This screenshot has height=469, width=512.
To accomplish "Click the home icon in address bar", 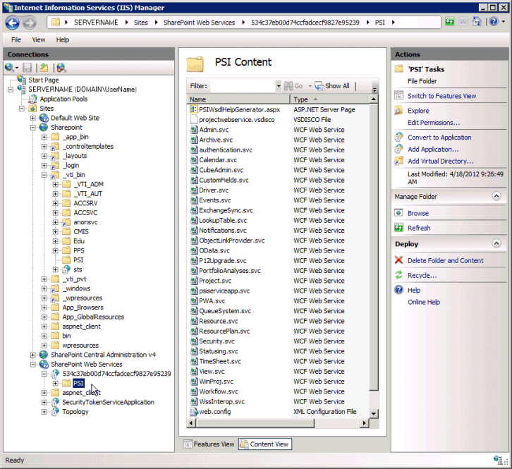I will [x=477, y=22].
